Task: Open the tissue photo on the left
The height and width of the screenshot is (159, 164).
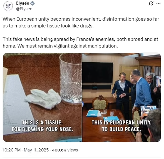Action: pyautogui.click(x=42, y=97)
